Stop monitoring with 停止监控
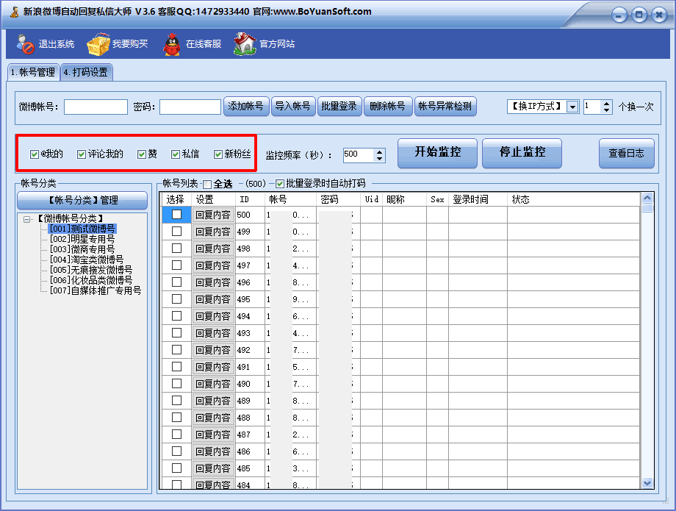676x511 pixels. point(522,153)
